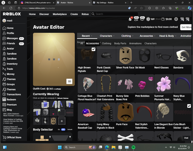Switch to the Discord browser tab
This screenshot has width=193, height=151.
pos(37,3)
